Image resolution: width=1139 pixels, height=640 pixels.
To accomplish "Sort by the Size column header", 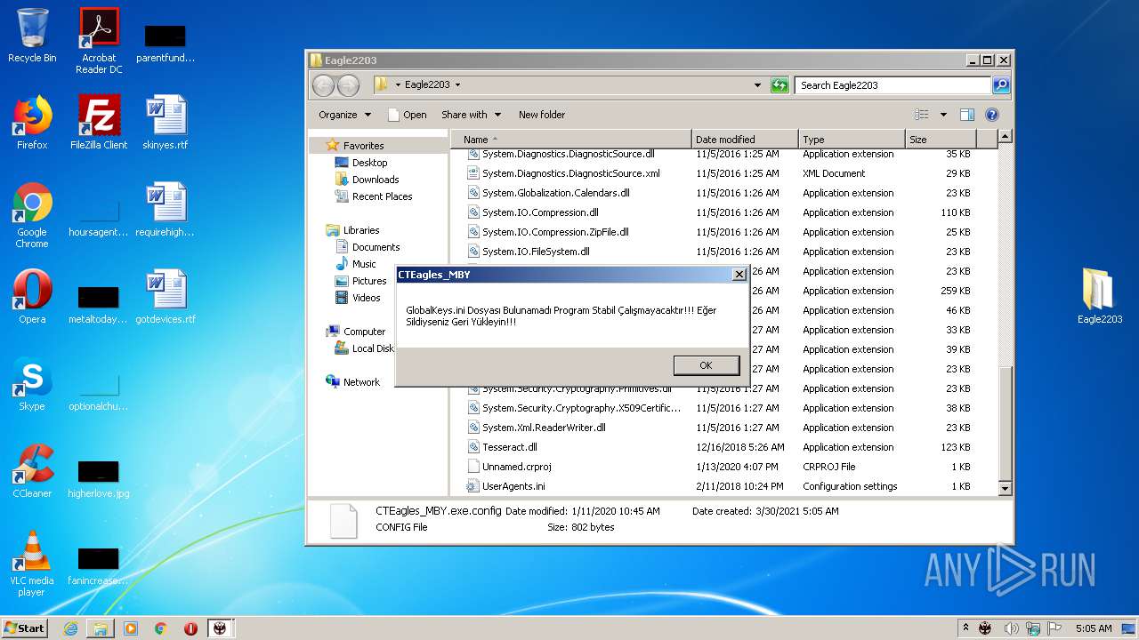I will 941,140.
